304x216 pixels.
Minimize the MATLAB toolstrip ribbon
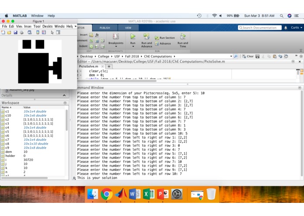tap(301, 50)
